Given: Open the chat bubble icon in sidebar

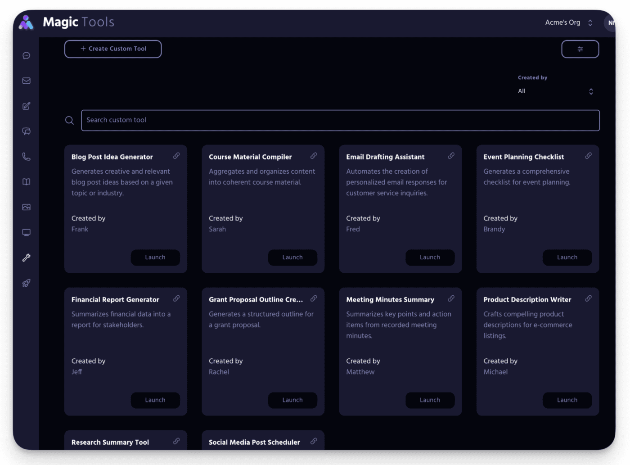Looking at the screenshot, I should tap(27, 55).
